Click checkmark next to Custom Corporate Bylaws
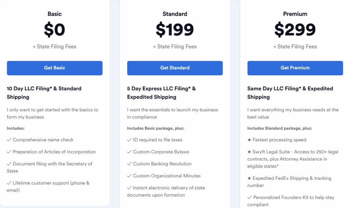 point(129,152)
